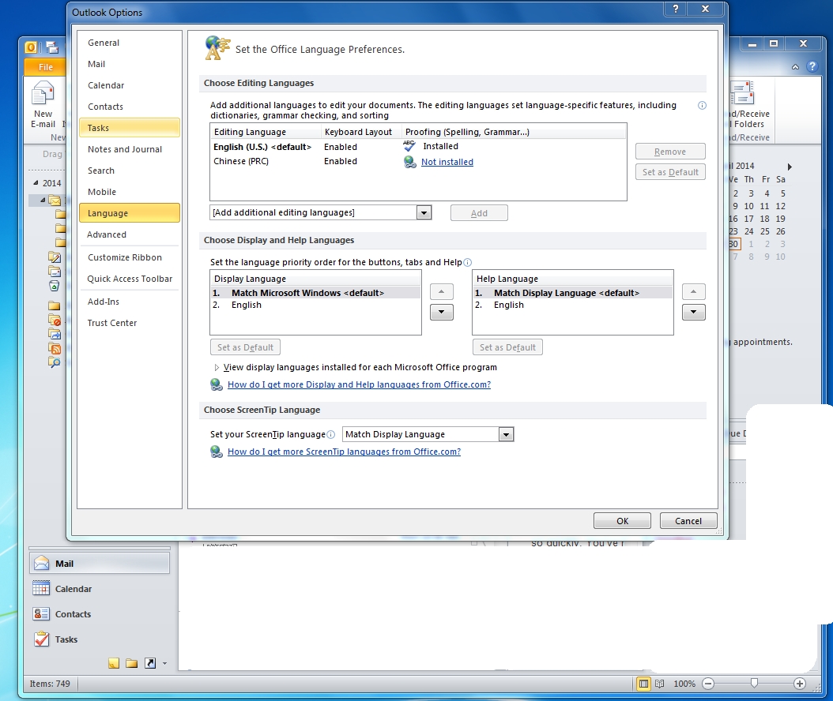The image size is (833, 701).
Task: Open the Add-Ins category
Action: [x=103, y=302]
